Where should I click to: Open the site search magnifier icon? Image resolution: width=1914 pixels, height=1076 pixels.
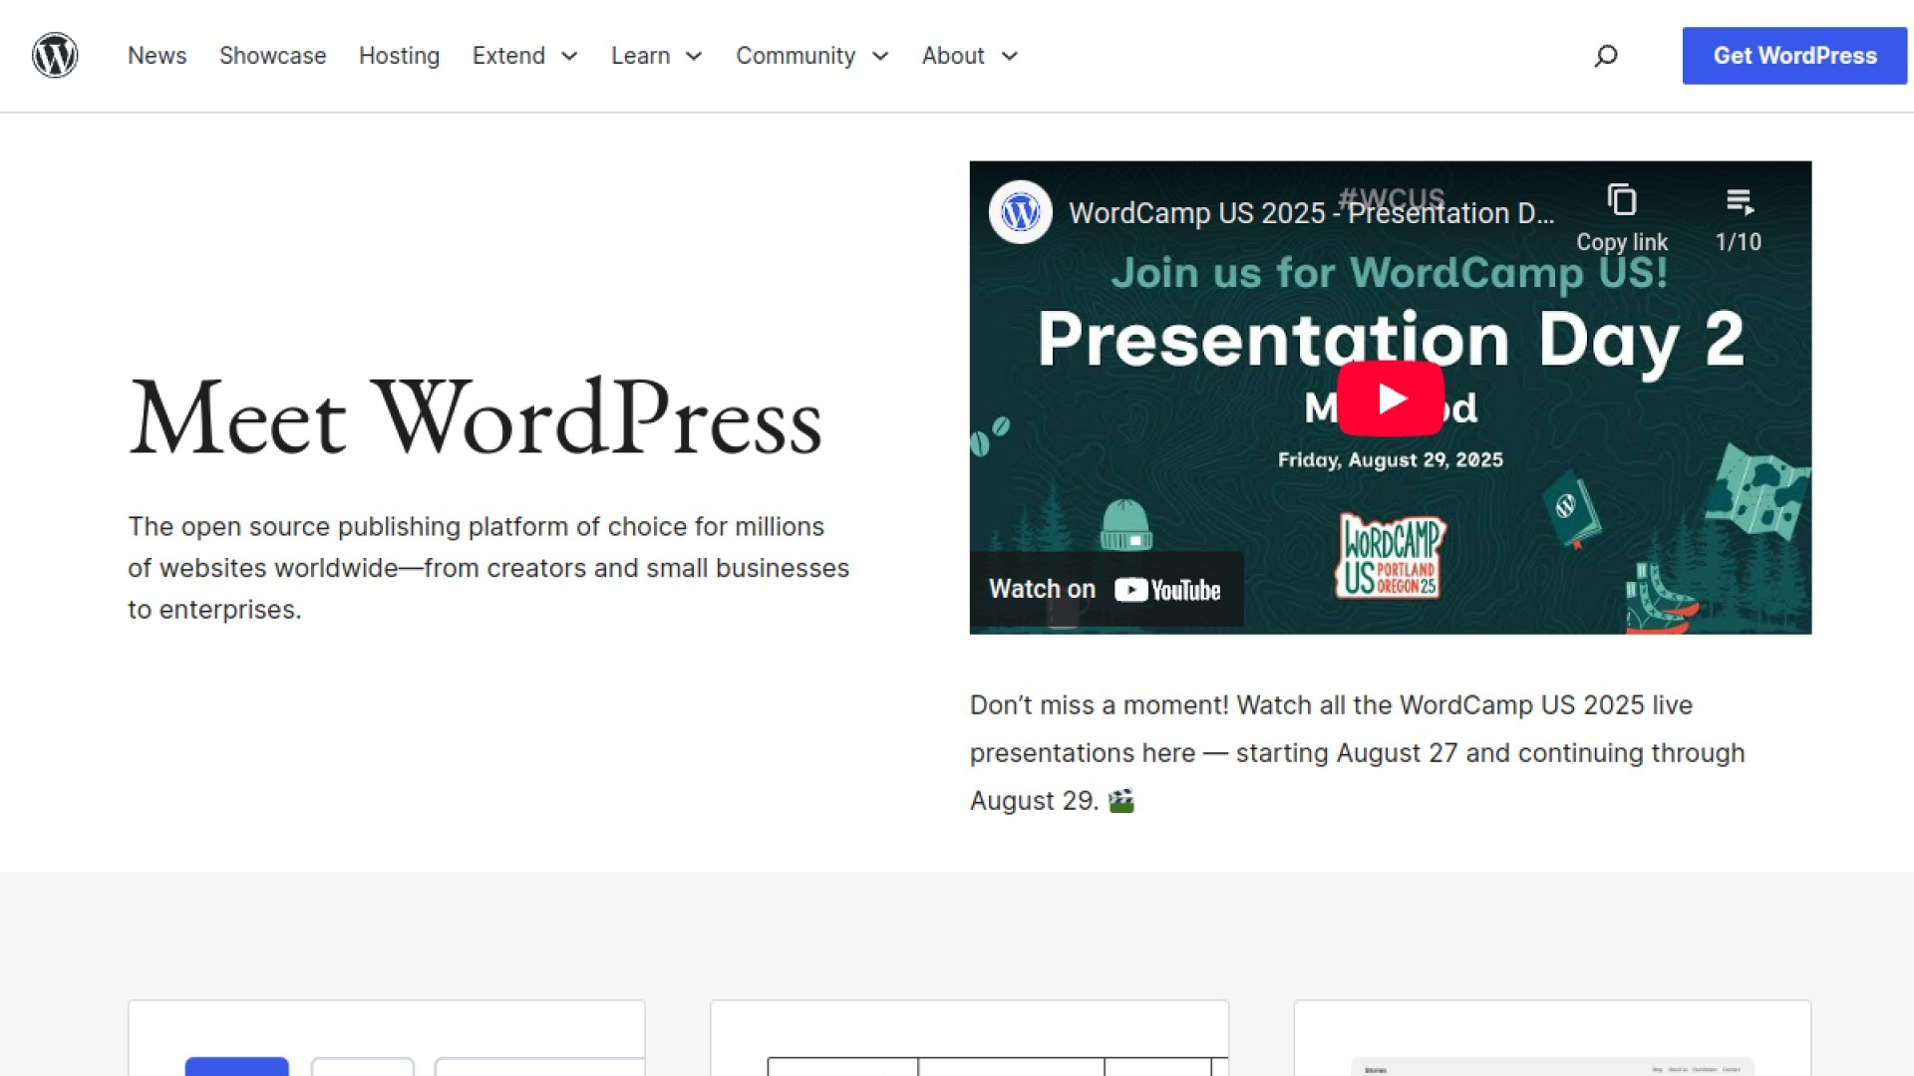click(1605, 56)
